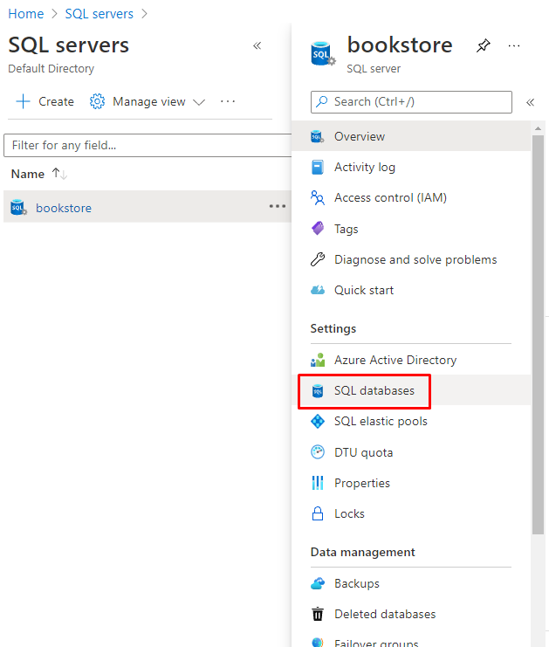549x647 pixels.
Task: Sort servers by Name column arrows
Action: point(59,174)
